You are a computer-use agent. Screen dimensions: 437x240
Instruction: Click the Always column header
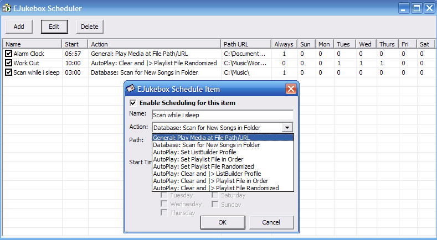284,44
